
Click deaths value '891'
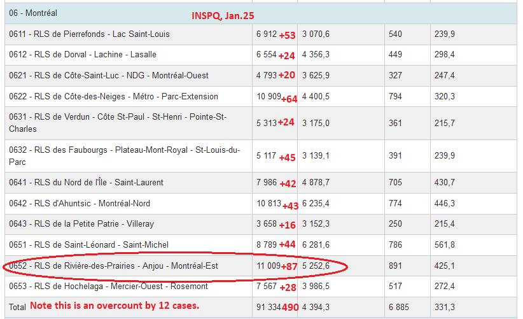point(395,266)
